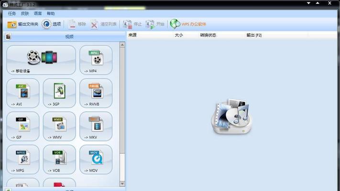
Task: Click the format list scrollbar thumb
Action: click(122, 101)
